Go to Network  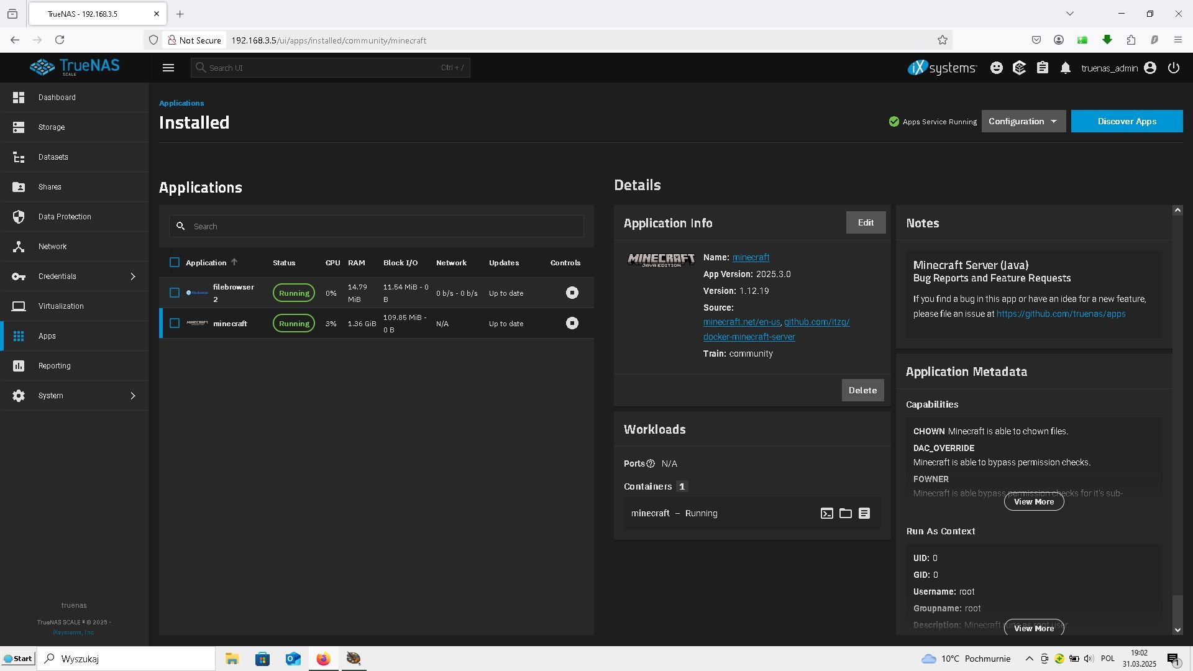point(75,247)
